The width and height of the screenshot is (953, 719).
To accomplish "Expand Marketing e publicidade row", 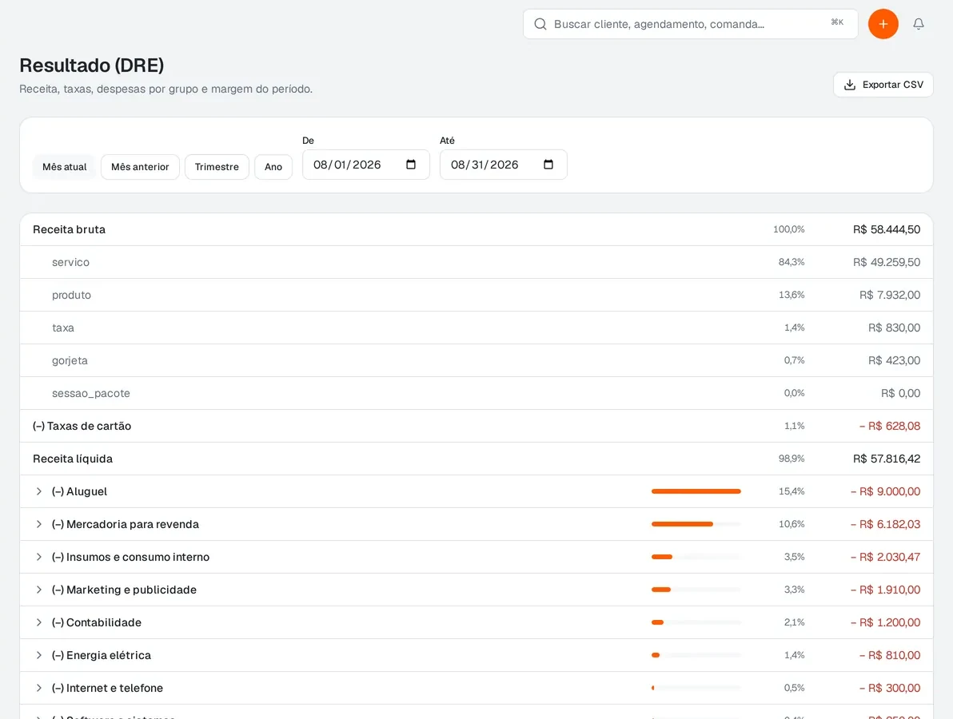I will [39, 590].
